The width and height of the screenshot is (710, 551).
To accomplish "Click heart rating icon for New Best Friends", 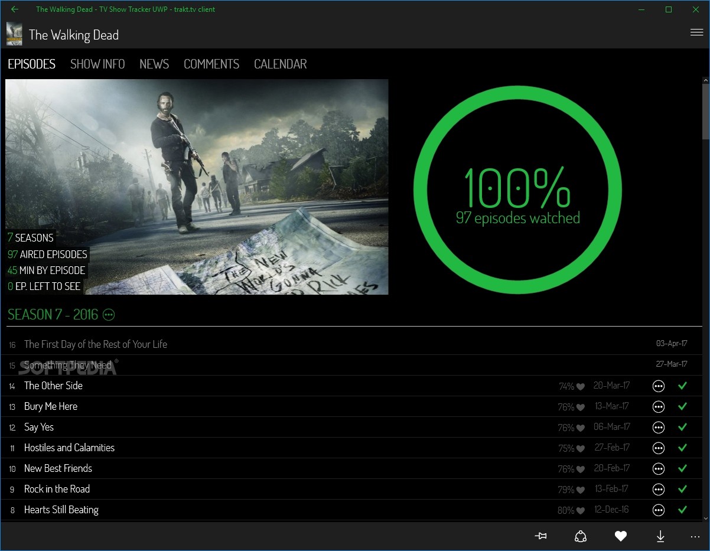I will (x=581, y=470).
